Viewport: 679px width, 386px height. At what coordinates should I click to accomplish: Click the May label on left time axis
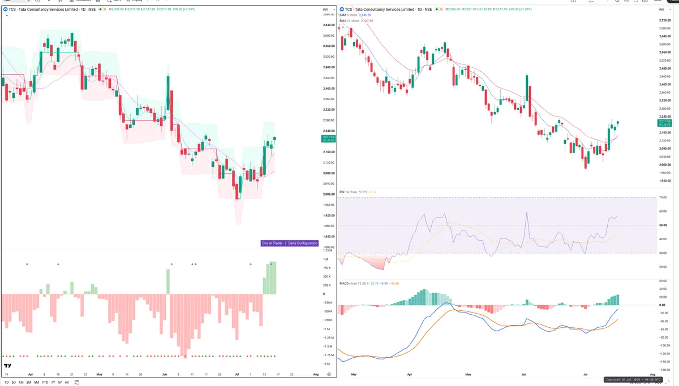point(99,374)
